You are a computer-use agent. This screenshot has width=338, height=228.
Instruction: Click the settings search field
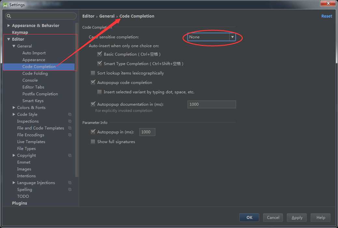(x=41, y=16)
